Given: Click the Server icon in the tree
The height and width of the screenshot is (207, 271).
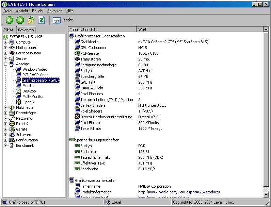Looking at the screenshot, I should pyautogui.click(x=12, y=58).
